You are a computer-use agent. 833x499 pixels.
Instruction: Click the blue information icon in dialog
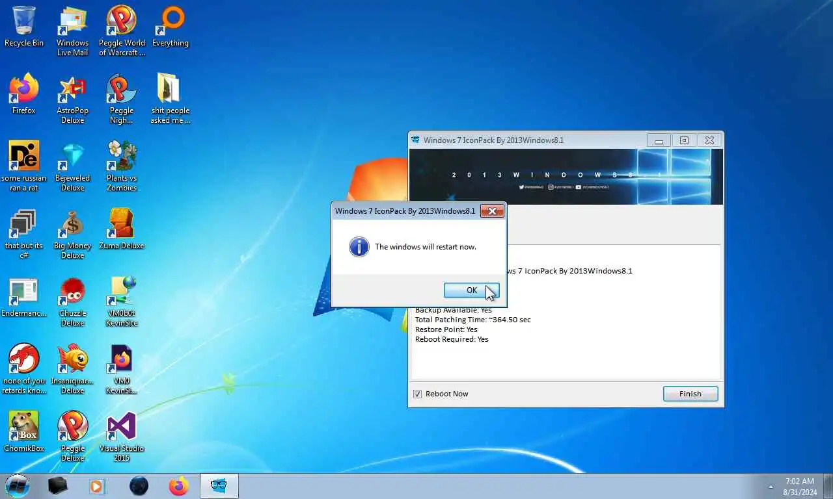point(359,247)
